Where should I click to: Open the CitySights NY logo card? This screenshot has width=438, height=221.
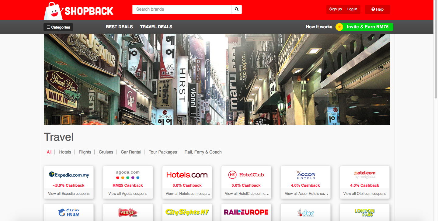(187, 212)
